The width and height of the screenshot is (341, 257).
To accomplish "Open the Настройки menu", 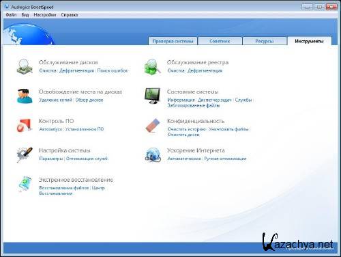I will click(x=45, y=15).
